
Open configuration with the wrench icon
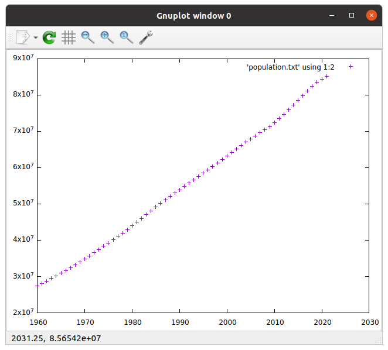(x=146, y=37)
